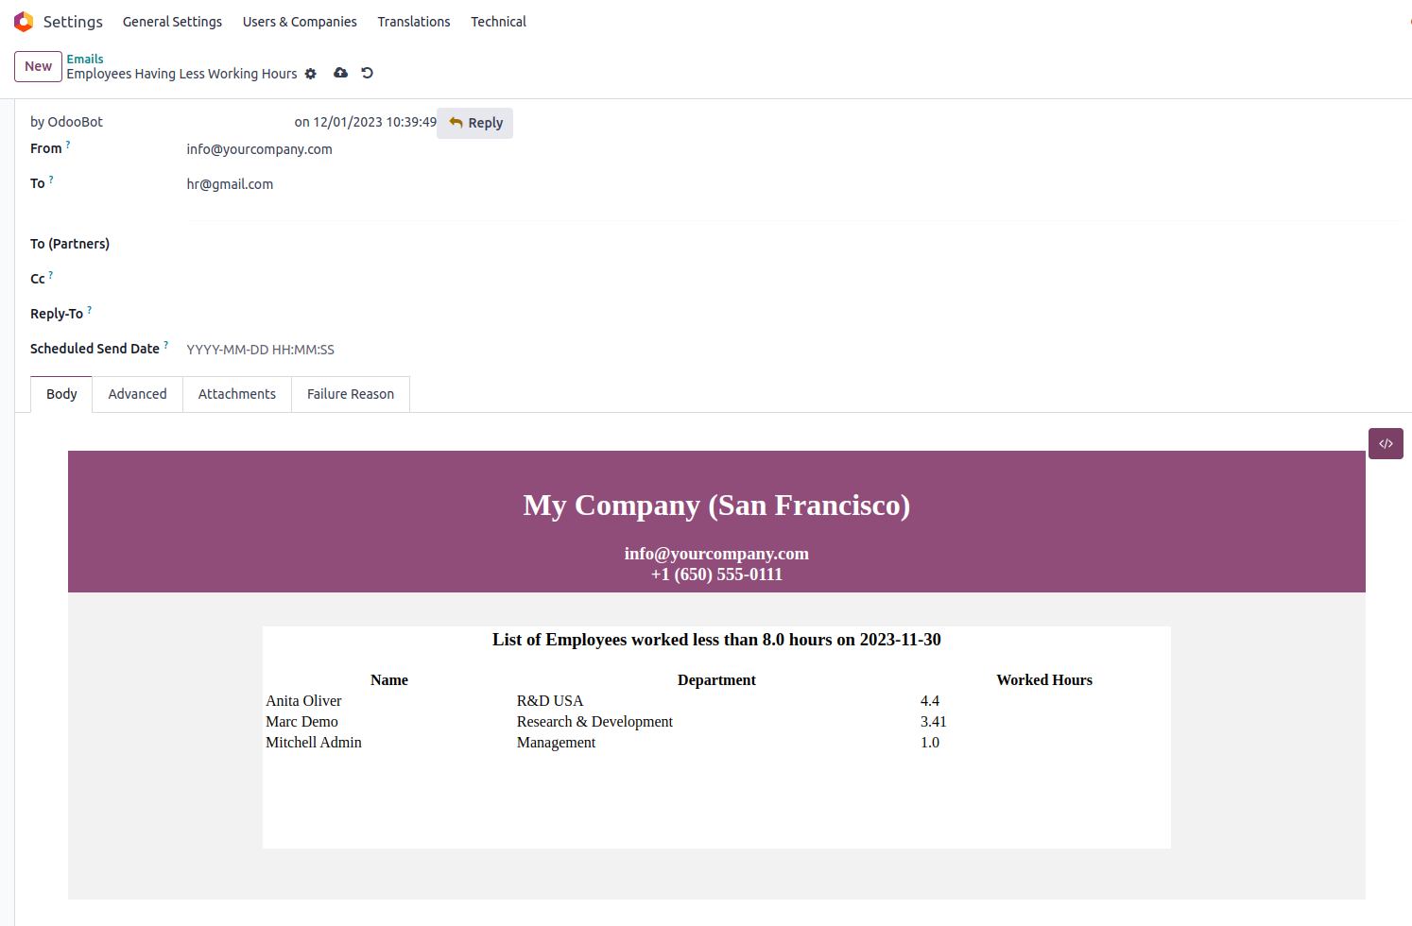This screenshot has width=1412, height=926.
Task: Click the Mitchell Admin name cell
Action: click(x=314, y=743)
